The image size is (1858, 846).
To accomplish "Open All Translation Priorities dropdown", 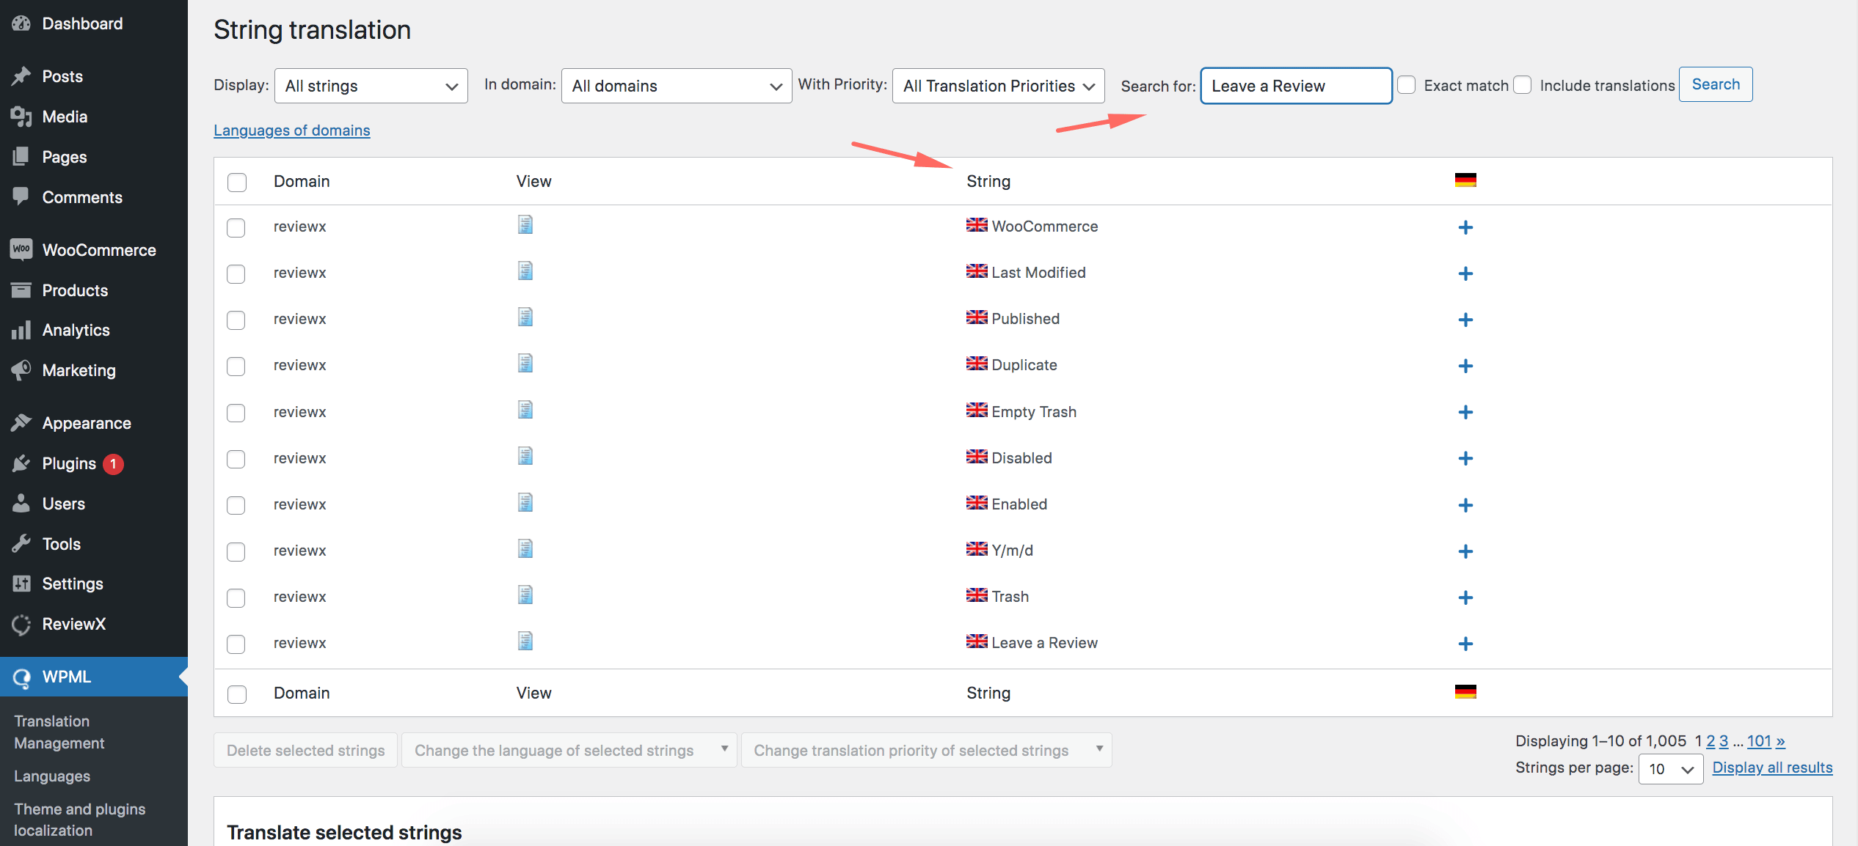I will coord(998,86).
